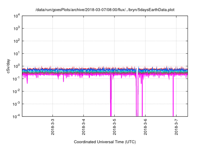The image size is (207, 145).
Task: Click the 10^-1 y-axis tick label
Action: (x=16, y=79)
